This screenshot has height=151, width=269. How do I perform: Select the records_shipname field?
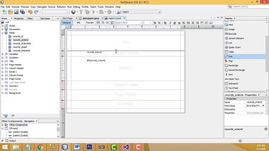point(21,51)
